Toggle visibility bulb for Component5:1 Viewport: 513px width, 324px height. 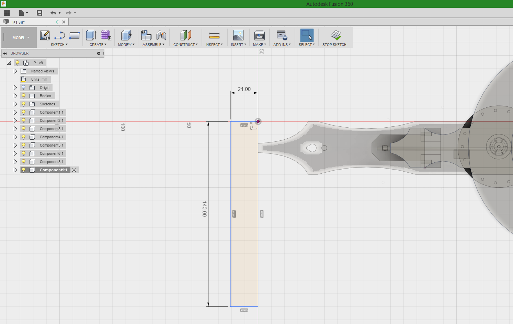coord(24,145)
